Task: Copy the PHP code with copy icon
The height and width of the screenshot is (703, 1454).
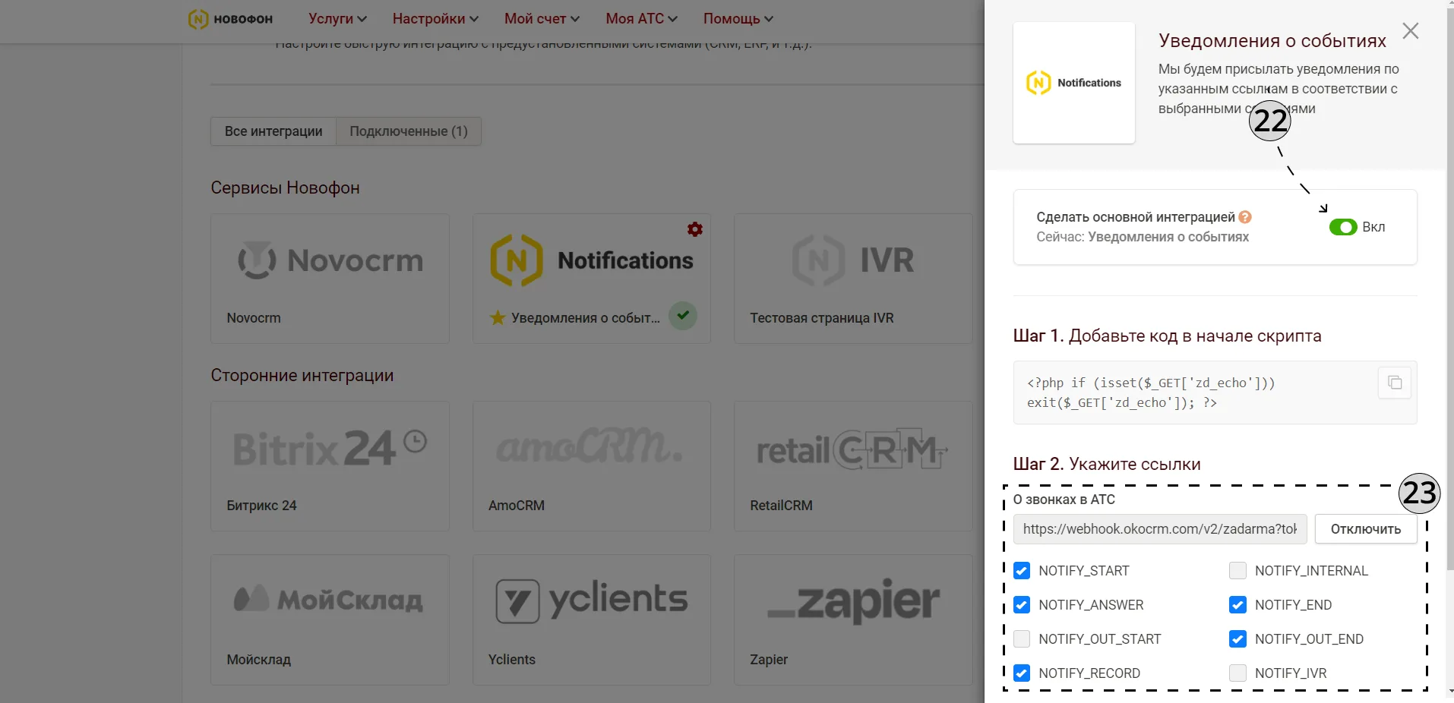Action: point(1395,383)
